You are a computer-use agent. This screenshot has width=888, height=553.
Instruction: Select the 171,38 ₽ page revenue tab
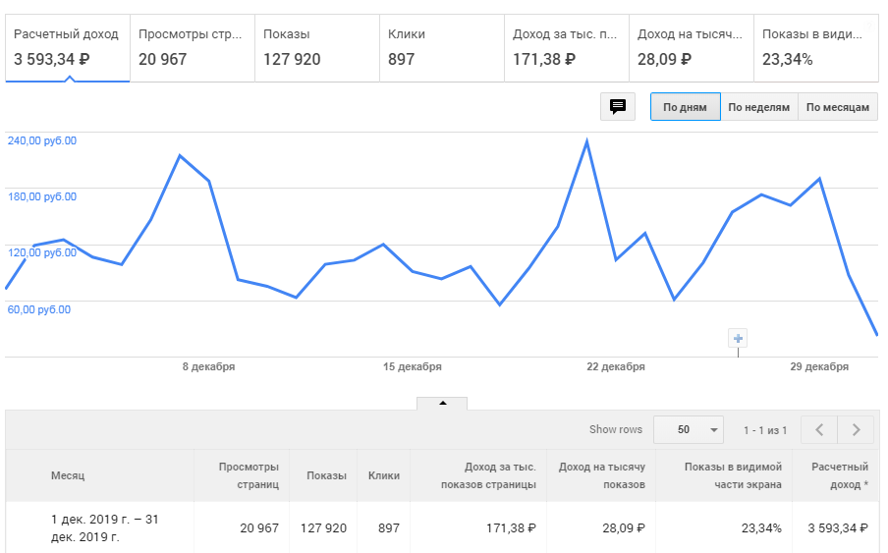[x=566, y=46]
